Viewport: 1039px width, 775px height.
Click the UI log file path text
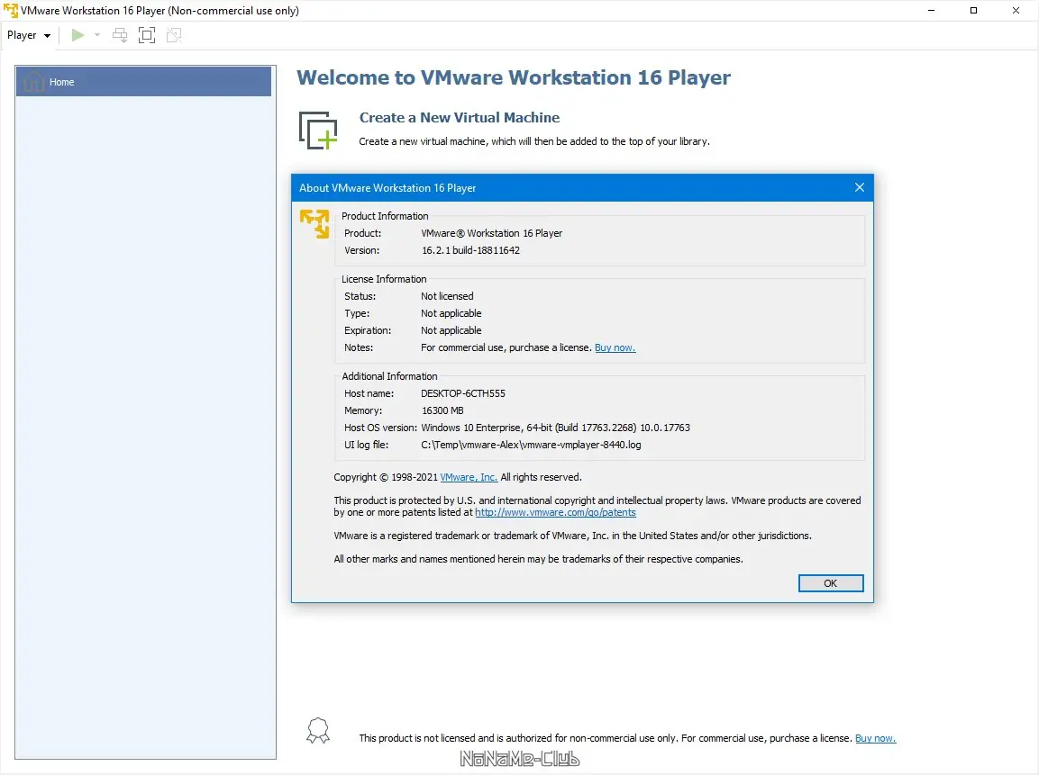531,445
